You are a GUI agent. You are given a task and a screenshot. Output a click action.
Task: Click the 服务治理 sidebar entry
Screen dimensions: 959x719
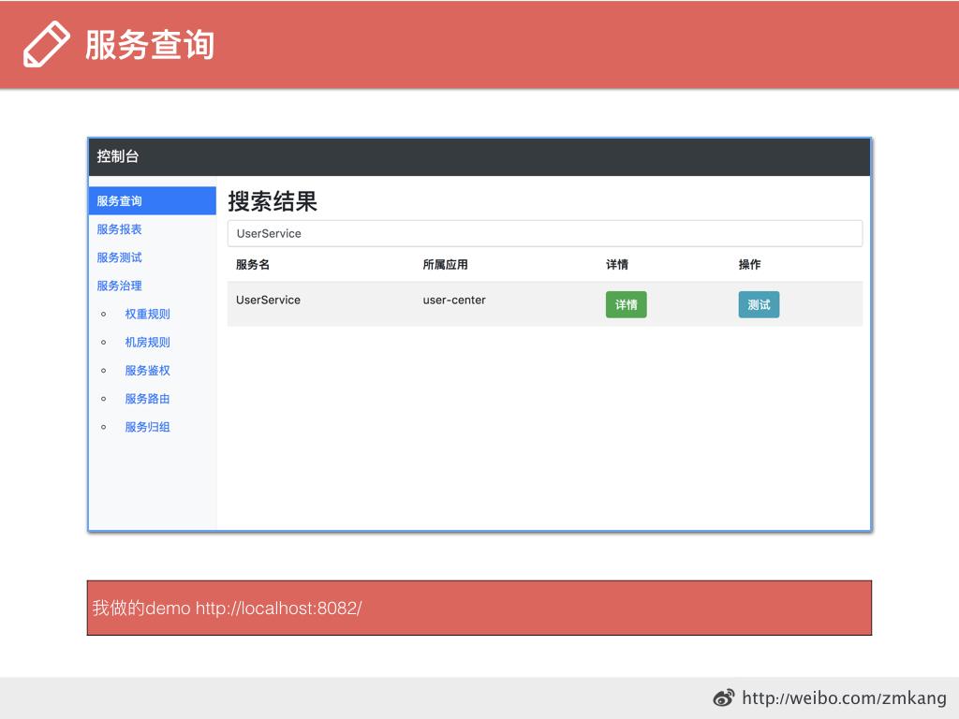tap(120, 286)
